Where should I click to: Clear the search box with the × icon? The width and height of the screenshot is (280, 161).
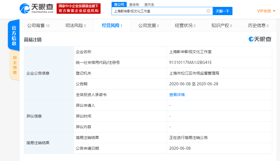208,11
